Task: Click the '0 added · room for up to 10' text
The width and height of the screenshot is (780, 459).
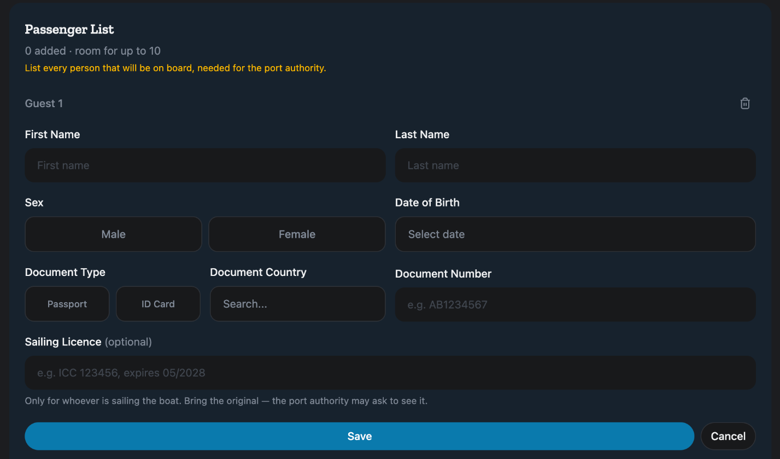Action: coord(93,51)
